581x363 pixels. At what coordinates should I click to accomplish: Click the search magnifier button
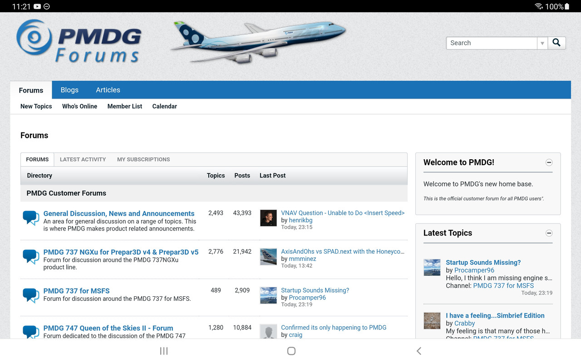(x=556, y=43)
